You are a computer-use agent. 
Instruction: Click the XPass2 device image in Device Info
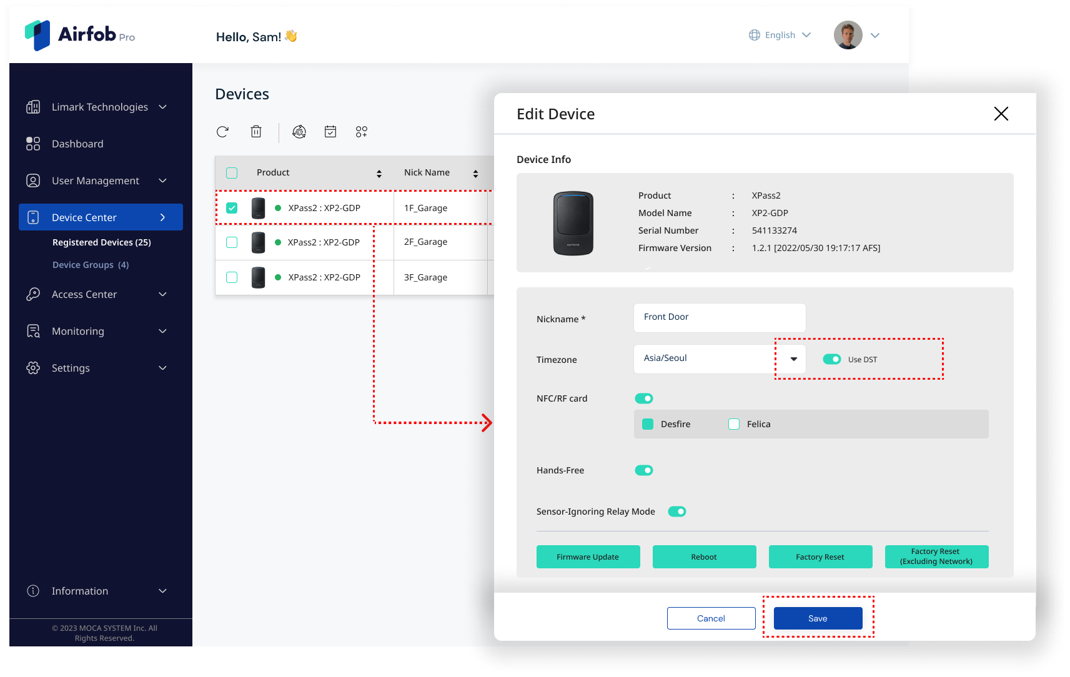[x=573, y=223]
